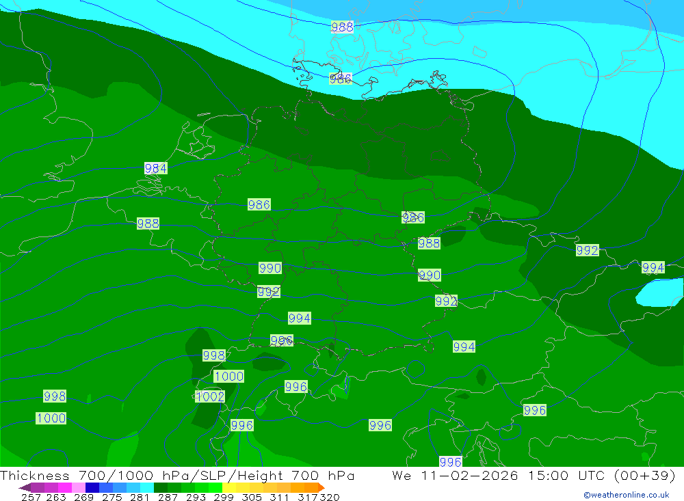The width and height of the screenshot is (684, 501).
Task: Select the 1000 label directly above 1002
Action: coord(228,377)
